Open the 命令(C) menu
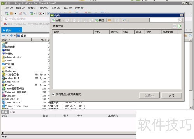The image size is (194, 139). (44, 8)
